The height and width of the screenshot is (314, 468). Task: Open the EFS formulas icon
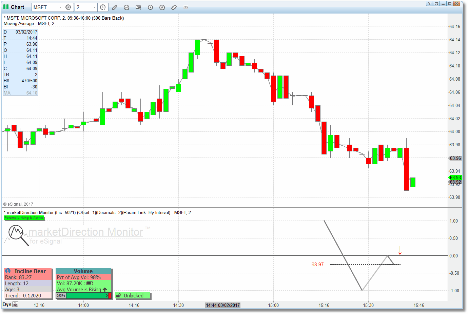(x=186, y=7)
